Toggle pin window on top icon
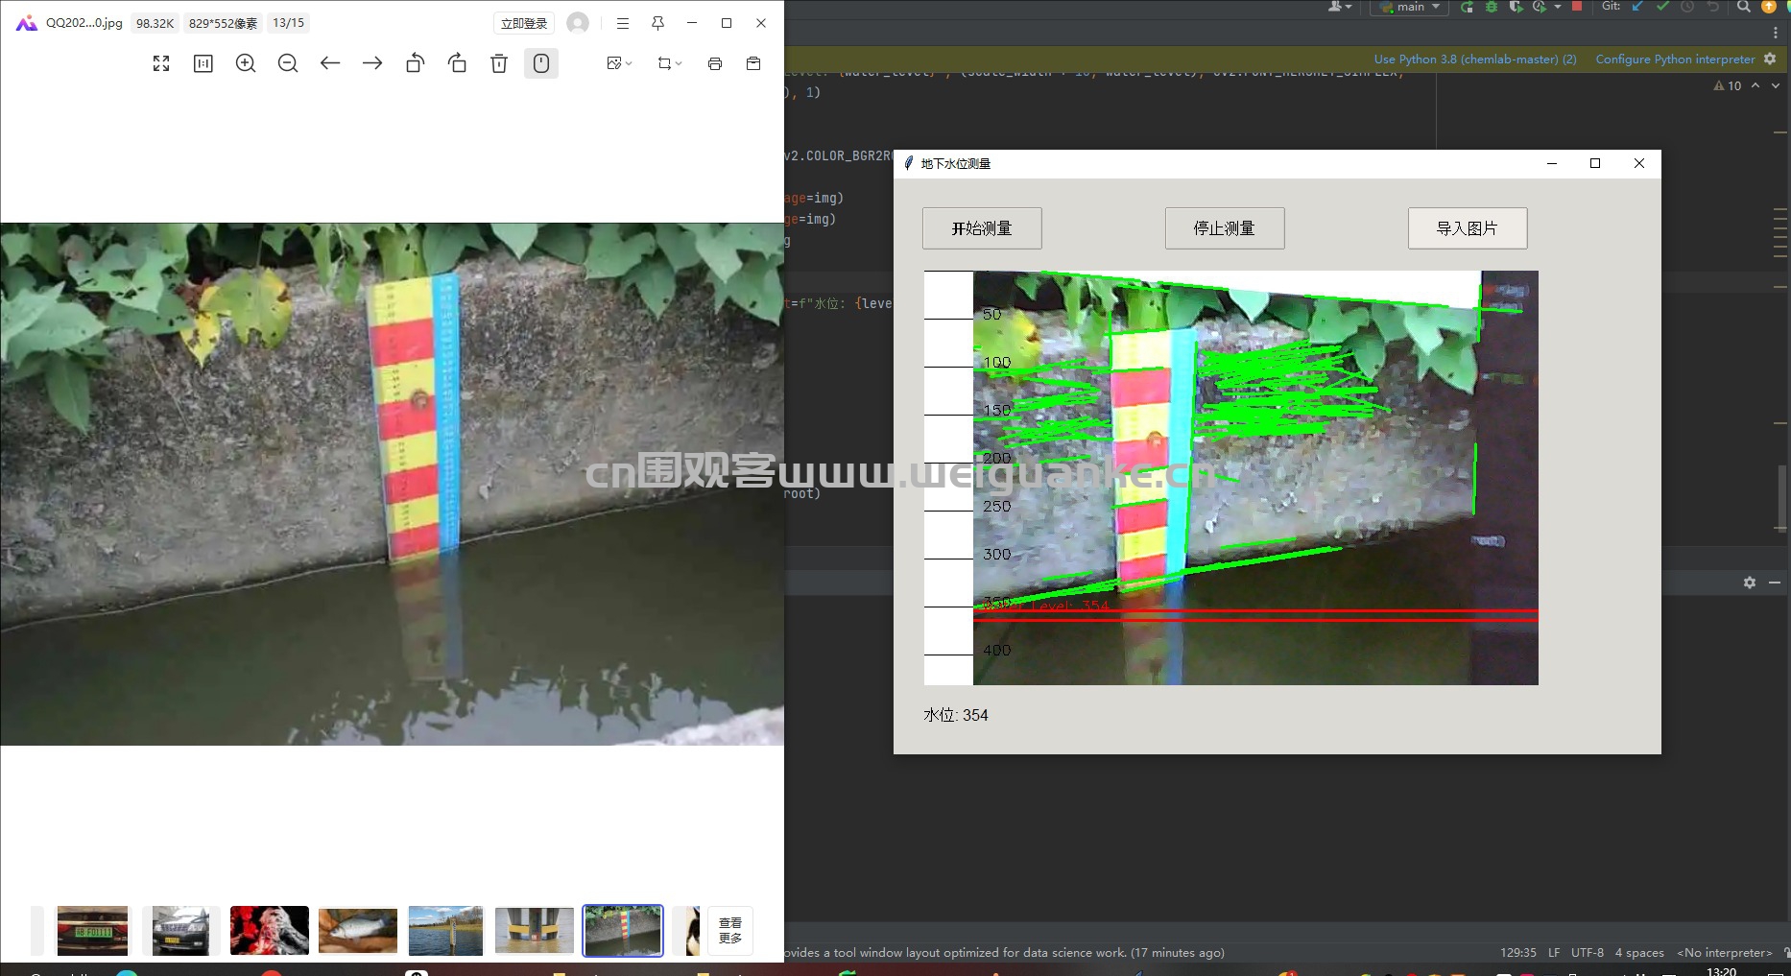Viewport: 1791px width, 976px height. 657,23
